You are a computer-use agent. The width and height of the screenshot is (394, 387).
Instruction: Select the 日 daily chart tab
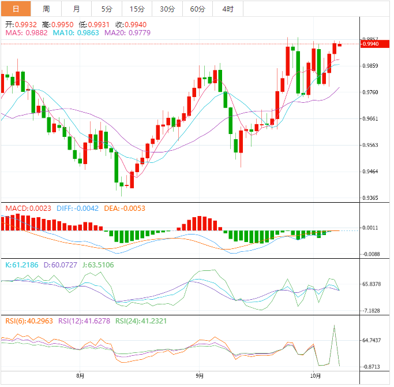click(x=16, y=9)
